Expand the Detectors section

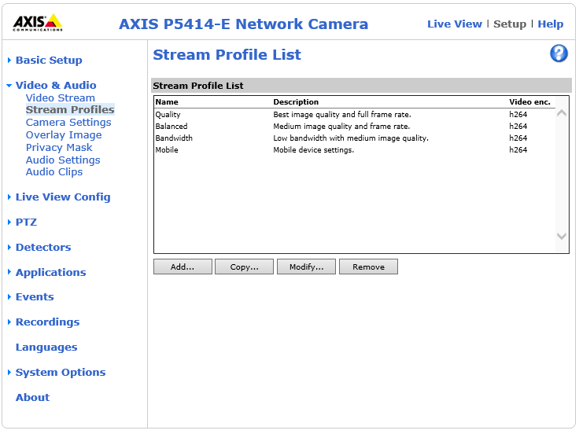pos(43,247)
